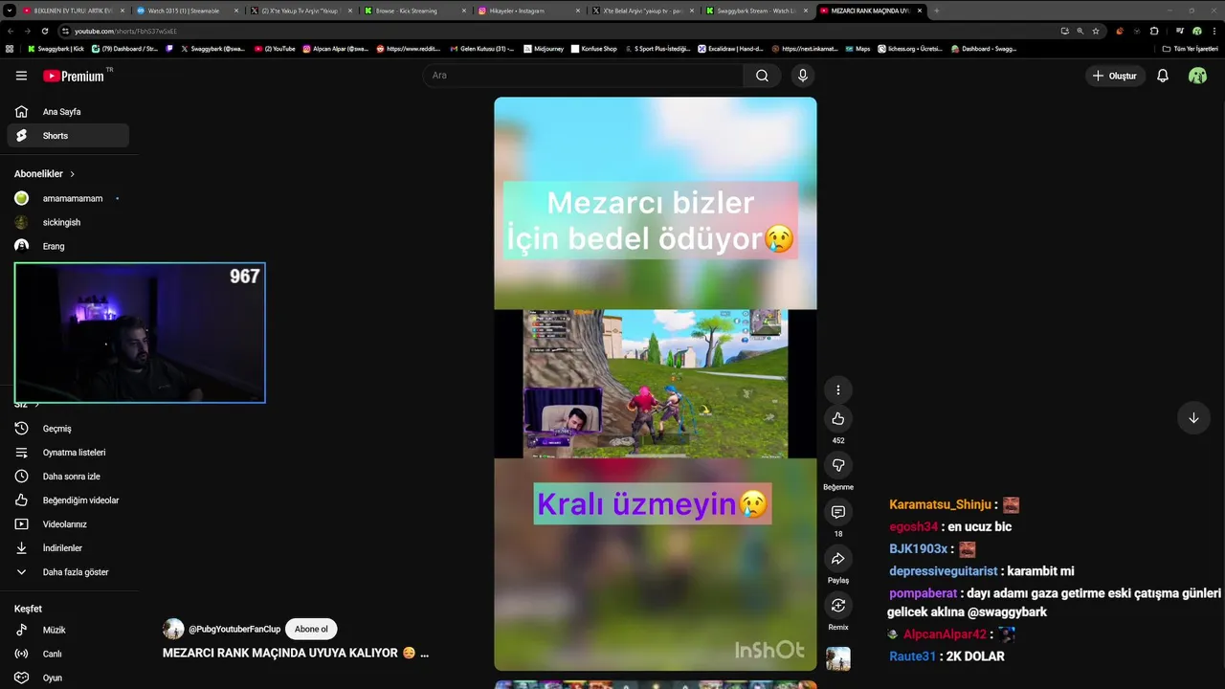The image size is (1225, 689).
Task: Click the Oluştur create button
Action: tap(1116, 76)
